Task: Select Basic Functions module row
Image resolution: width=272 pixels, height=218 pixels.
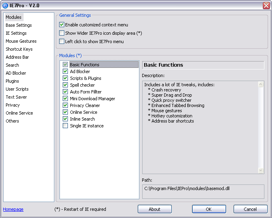Action: (104, 65)
